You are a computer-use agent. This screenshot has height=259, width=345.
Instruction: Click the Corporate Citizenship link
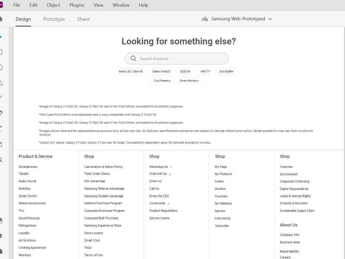coord(295,182)
